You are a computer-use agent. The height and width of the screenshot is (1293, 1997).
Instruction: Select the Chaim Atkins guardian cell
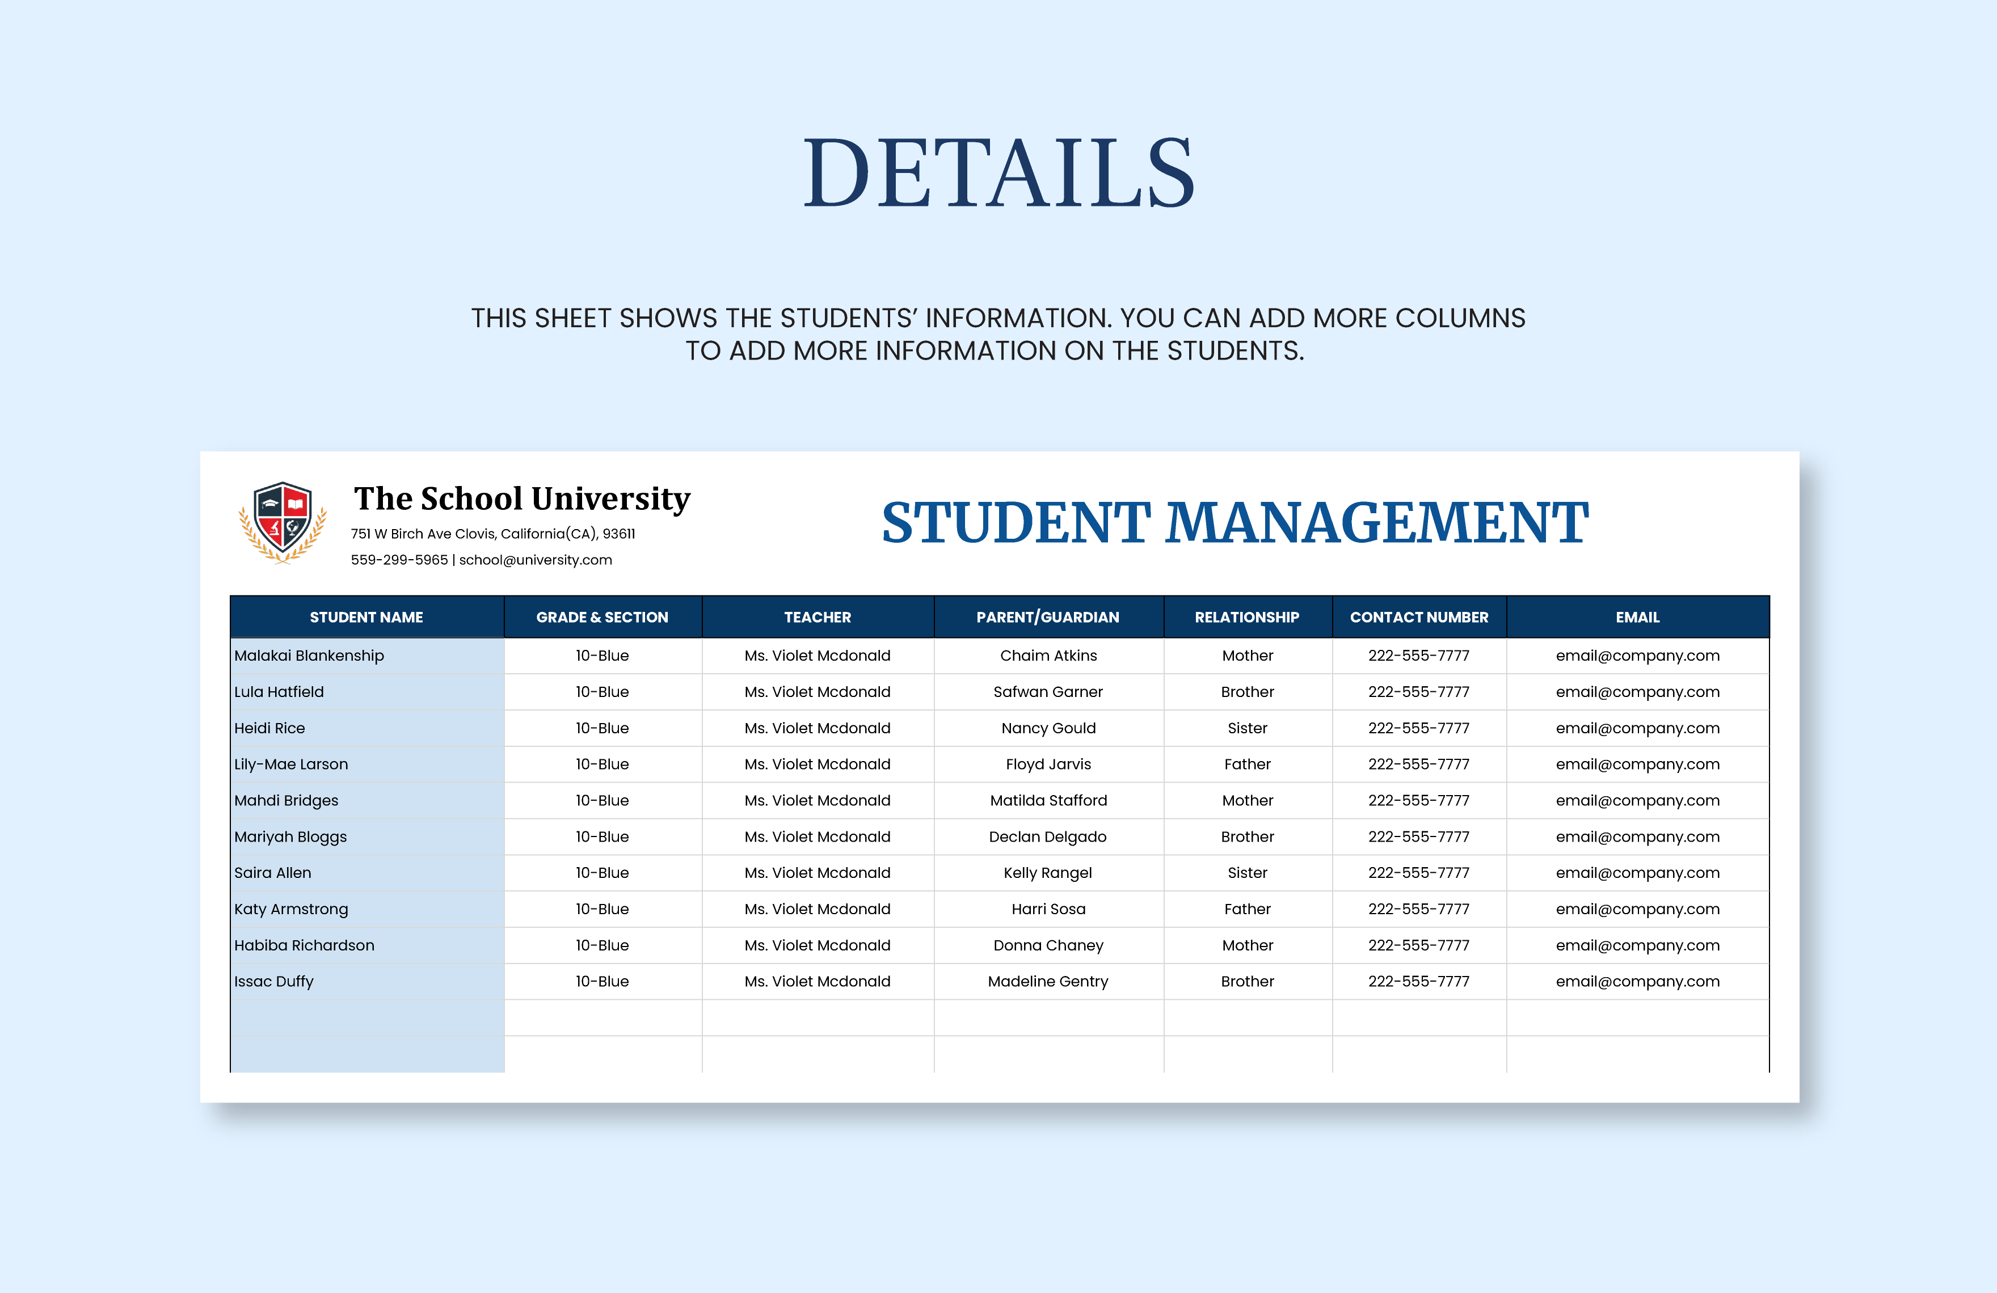(1048, 656)
